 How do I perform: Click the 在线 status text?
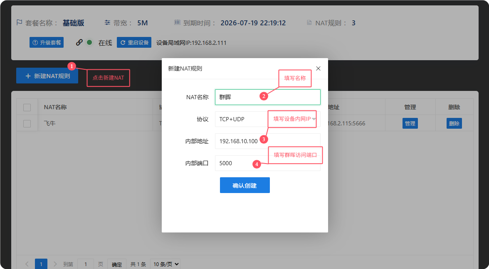[105, 43]
